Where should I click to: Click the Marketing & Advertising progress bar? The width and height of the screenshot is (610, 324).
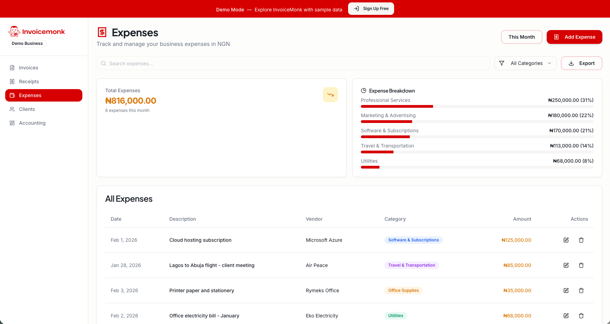coord(477,122)
